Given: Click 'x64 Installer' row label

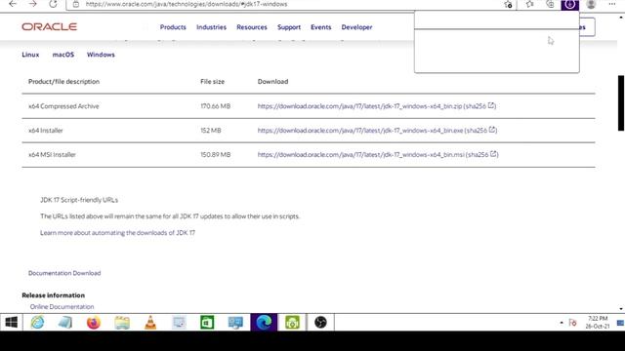Looking at the screenshot, I should pos(46,131).
